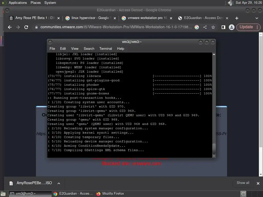
Task: Close the Amy Rose PE Beta tab
Action: (x=59, y=18)
